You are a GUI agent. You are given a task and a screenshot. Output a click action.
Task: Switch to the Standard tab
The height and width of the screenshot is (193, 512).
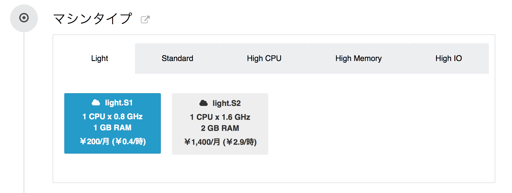(177, 58)
